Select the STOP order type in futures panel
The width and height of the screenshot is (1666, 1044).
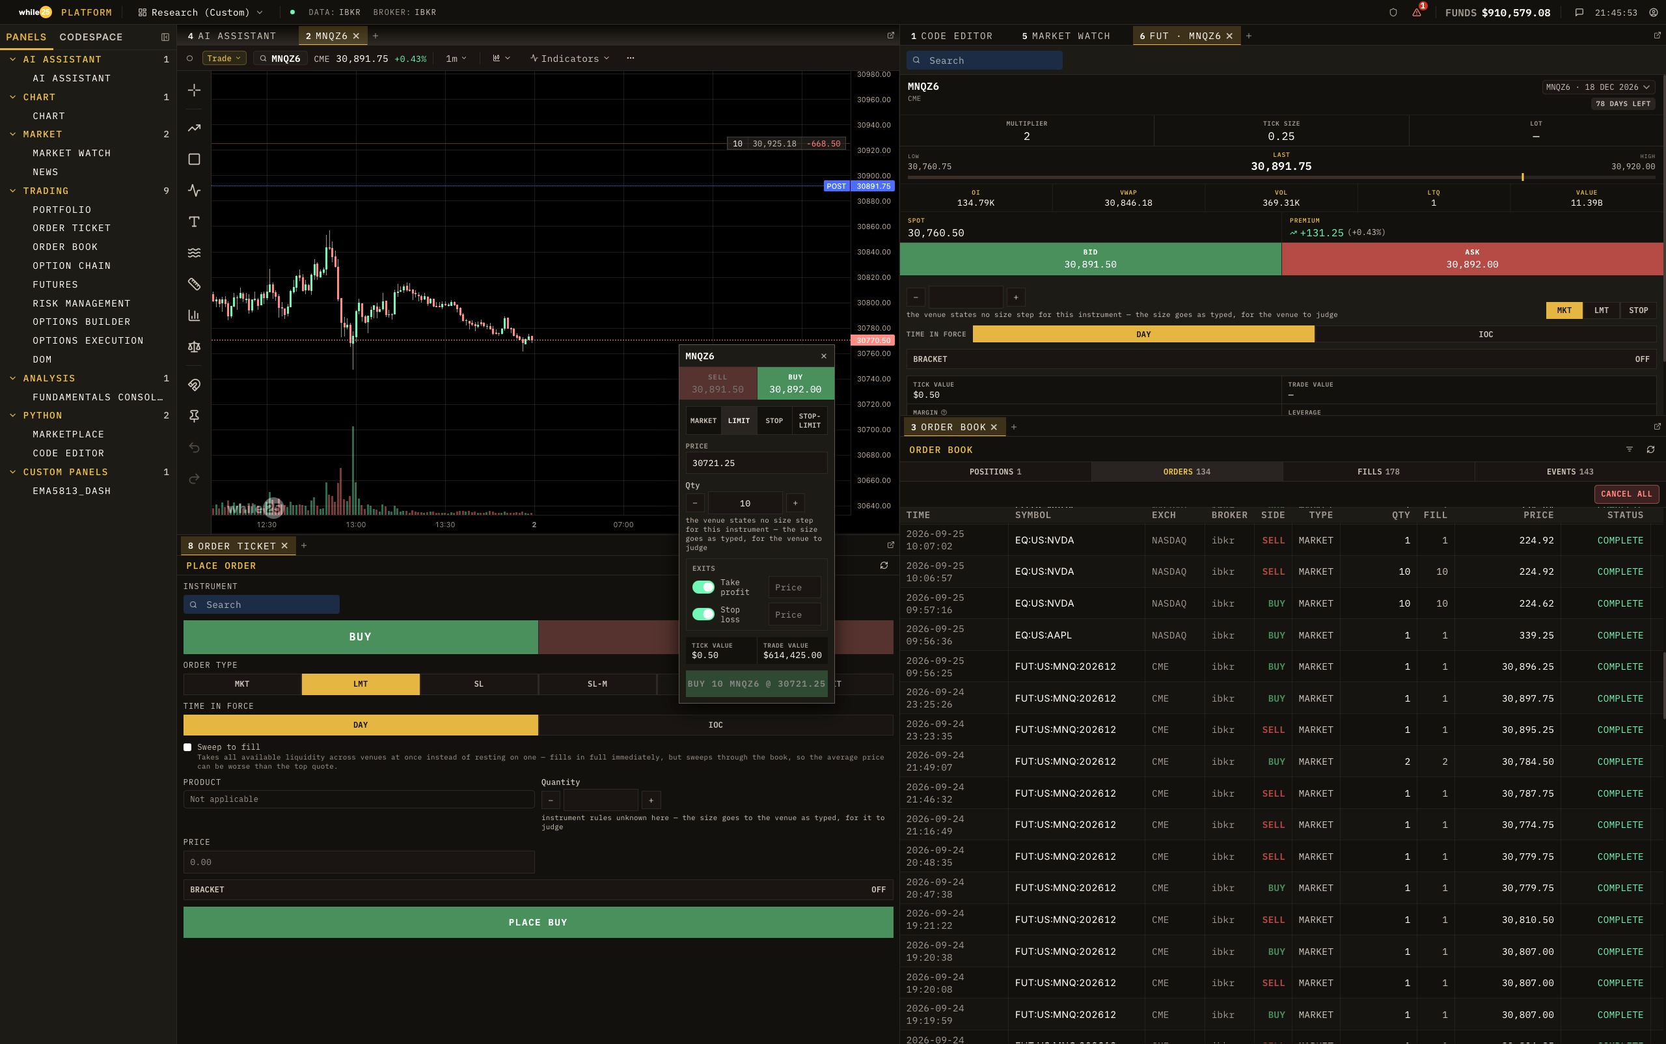pyautogui.click(x=1638, y=310)
